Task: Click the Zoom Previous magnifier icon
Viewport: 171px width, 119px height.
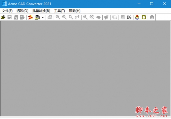Action: pyautogui.click(x=92, y=17)
